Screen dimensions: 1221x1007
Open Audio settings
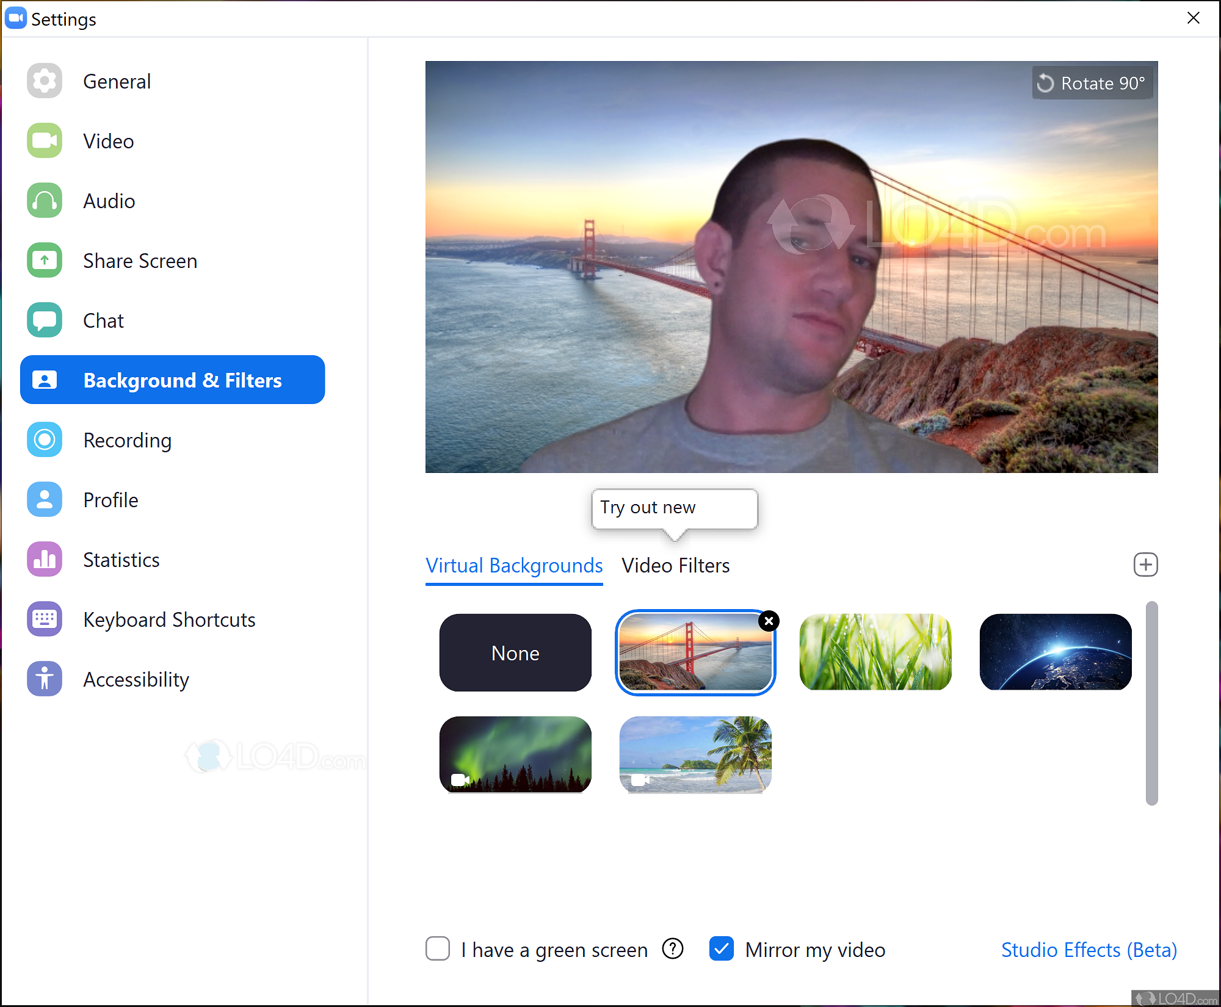coord(109,201)
